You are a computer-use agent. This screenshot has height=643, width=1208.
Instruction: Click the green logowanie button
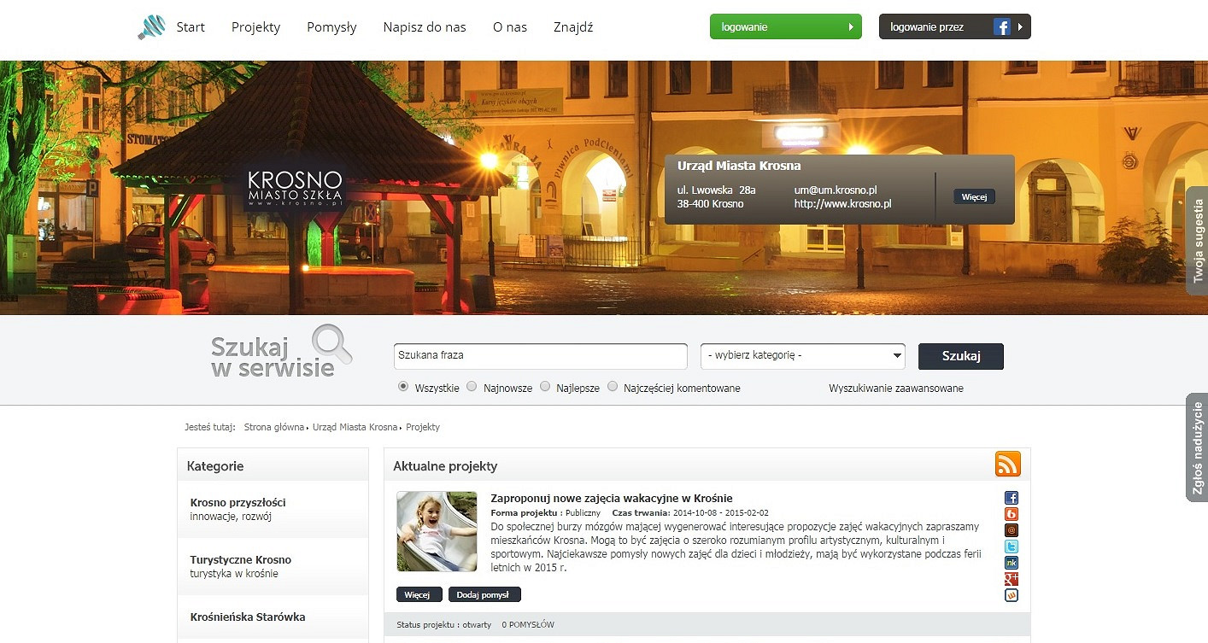click(785, 26)
